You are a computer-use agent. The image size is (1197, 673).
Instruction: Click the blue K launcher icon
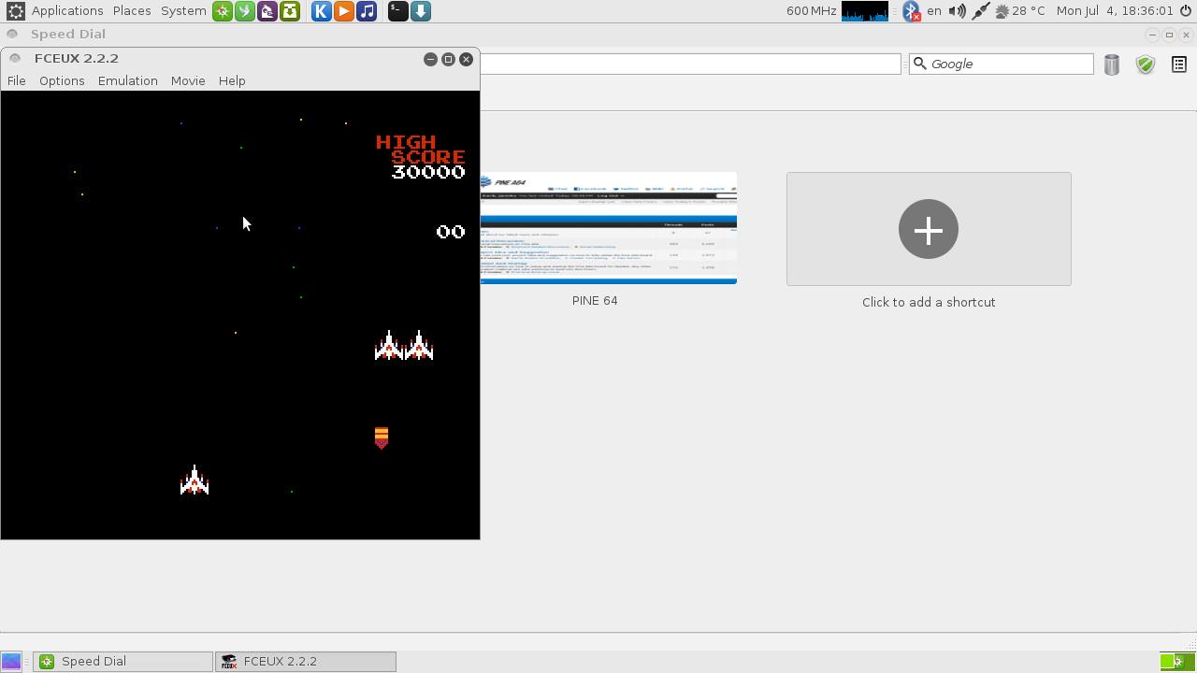pyautogui.click(x=321, y=11)
